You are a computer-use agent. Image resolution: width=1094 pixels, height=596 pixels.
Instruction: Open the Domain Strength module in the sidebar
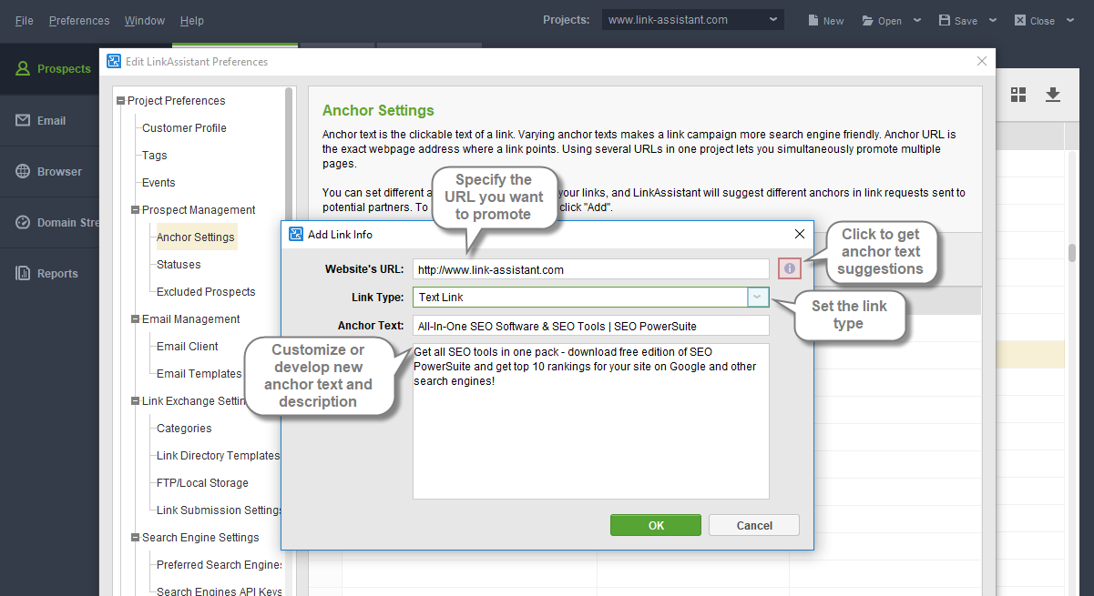pos(49,222)
